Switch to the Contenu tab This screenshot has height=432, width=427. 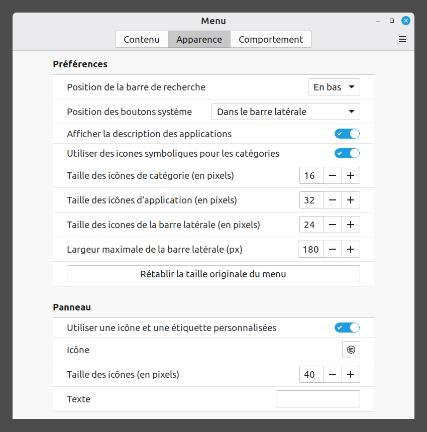142,39
